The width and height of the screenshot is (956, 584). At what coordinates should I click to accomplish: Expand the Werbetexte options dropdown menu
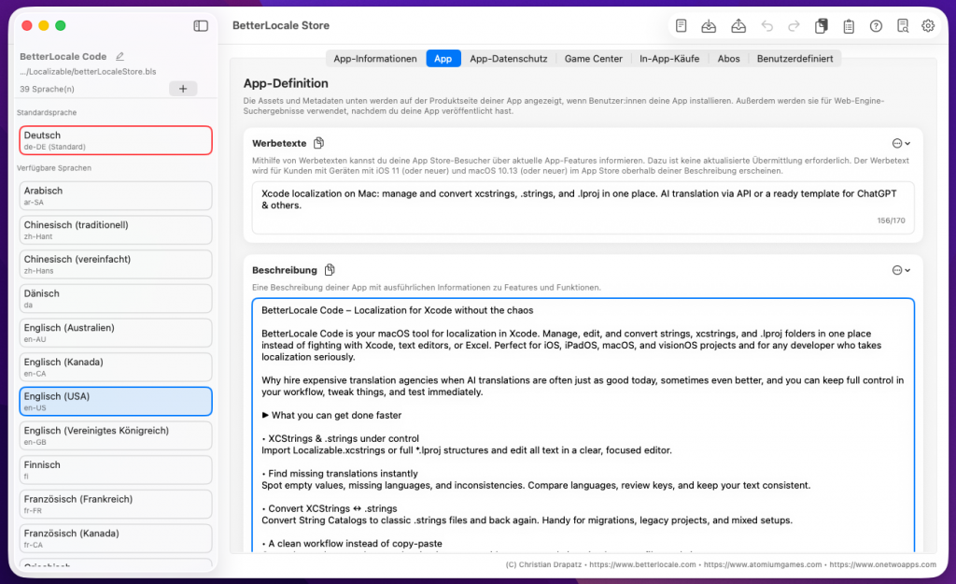pos(901,143)
